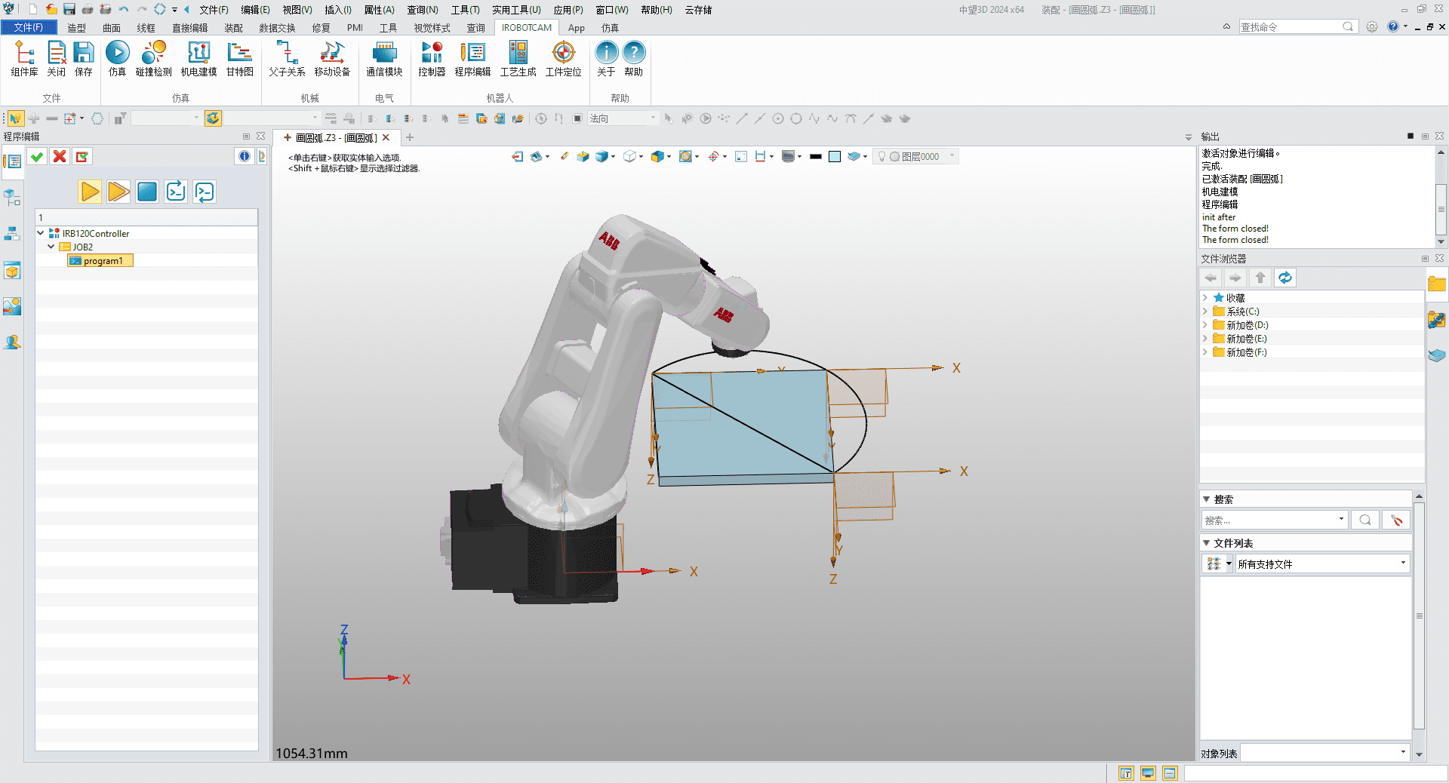Start 仿真 simulation from ribbon
This screenshot has height=783, width=1449.
coord(117,59)
